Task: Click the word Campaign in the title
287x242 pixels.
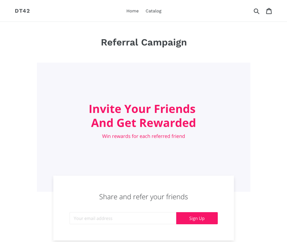Action: [x=164, y=43]
